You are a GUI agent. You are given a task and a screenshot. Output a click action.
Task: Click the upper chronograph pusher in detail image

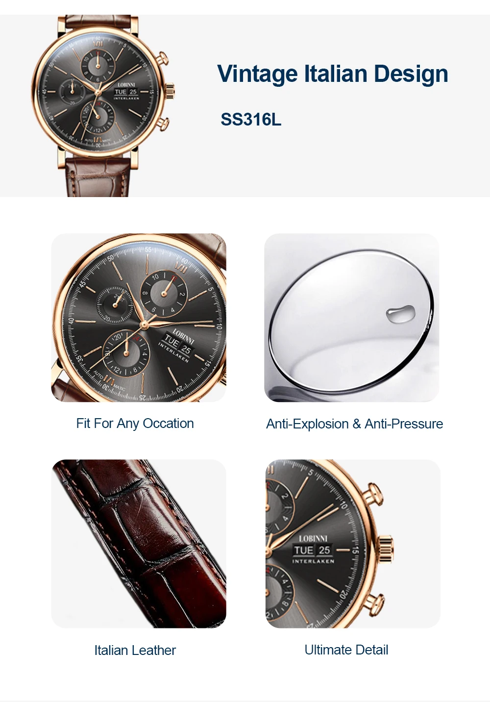point(373,495)
